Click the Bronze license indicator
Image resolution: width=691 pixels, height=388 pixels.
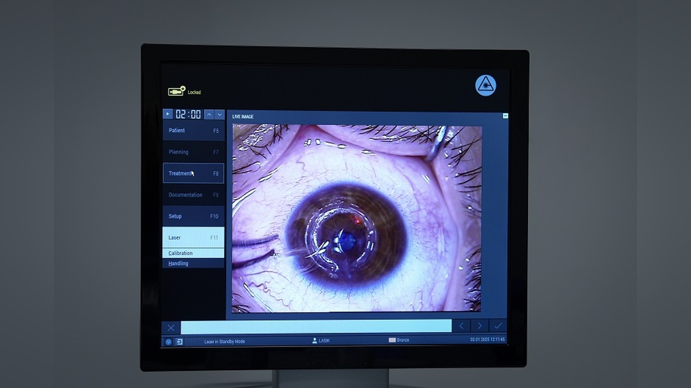[399, 341]
